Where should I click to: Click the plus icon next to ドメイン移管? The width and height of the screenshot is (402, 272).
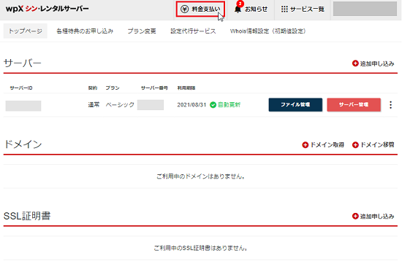pyautogui.click(x=355, y=145)
